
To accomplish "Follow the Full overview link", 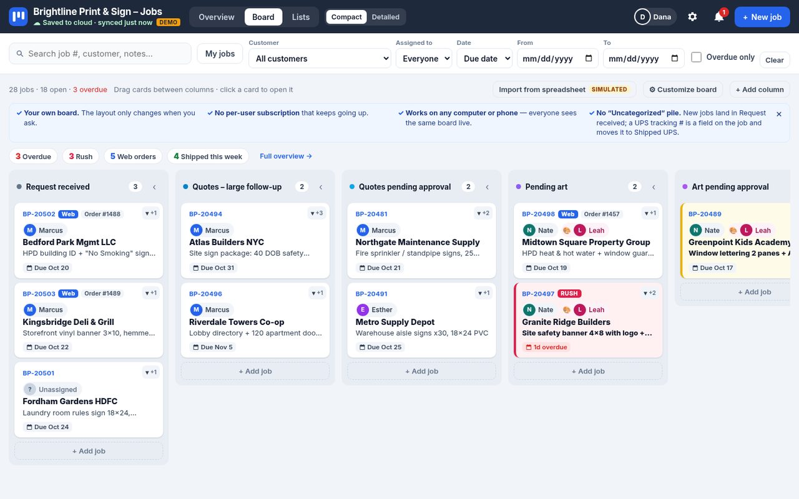I will (286, 156).
